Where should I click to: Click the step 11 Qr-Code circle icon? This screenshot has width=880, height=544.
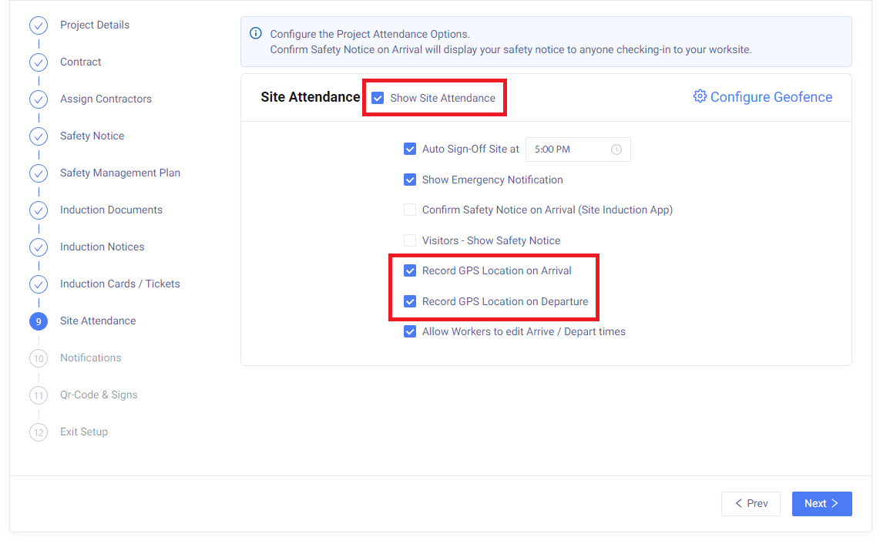39,395
